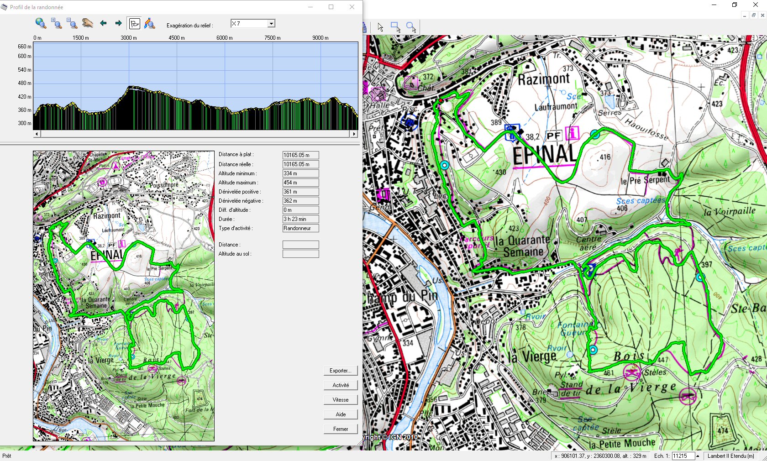Minimize the Profil de la randonnée window
The width and height of the screenshot is (767, 461).
310,7
